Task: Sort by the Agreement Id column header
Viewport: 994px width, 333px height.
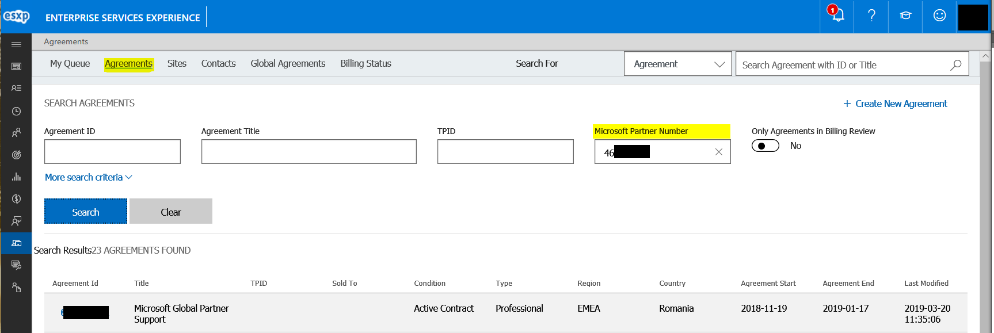Action: click(x=75, y=283)
